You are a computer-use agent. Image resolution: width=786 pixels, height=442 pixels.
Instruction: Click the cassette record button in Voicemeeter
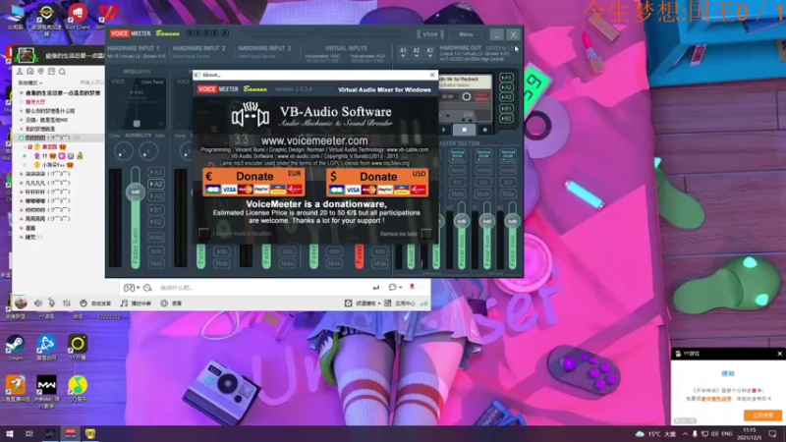click(x=484, y=130)
